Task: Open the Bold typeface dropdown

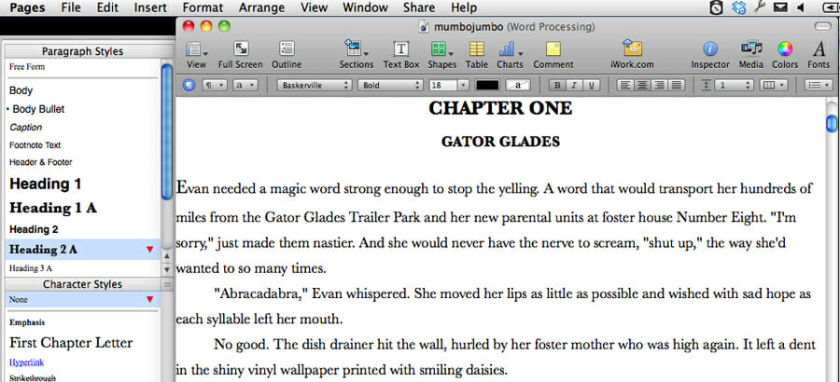Action: tap(390, 85)
